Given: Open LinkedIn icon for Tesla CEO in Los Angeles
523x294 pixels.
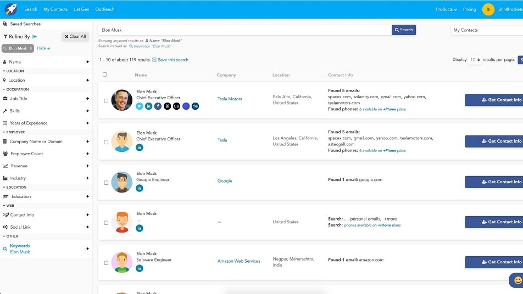Looking at the screenshot, I should pos(140,148).
